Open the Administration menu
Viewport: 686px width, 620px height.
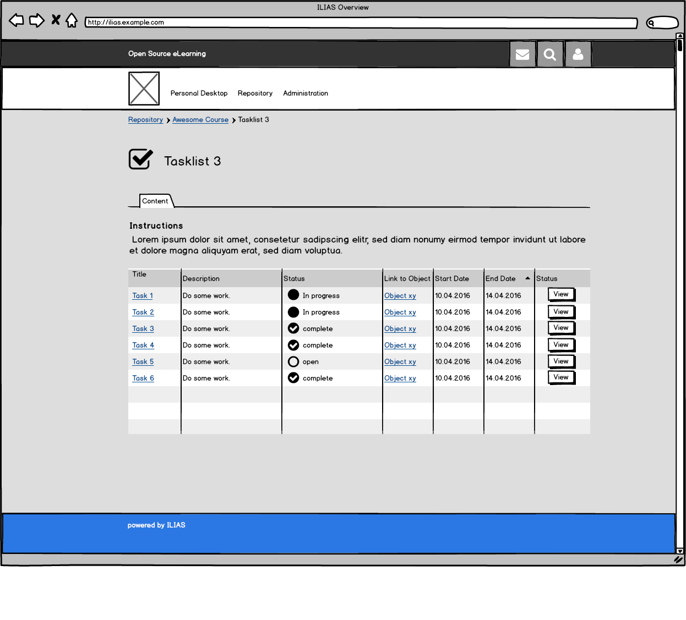[305, 94]
